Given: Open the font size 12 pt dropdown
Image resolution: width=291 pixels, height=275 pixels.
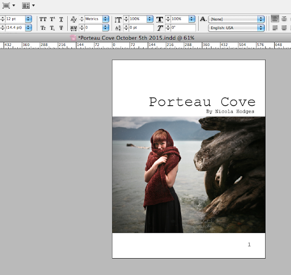Looking at the screenshot, I should [28, 19].
